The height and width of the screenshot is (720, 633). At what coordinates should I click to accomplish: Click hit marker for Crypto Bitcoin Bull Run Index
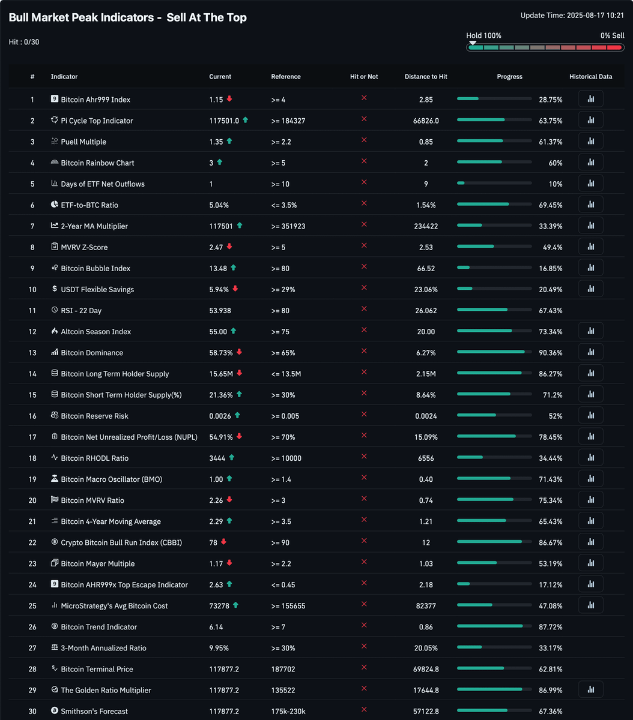364,542
